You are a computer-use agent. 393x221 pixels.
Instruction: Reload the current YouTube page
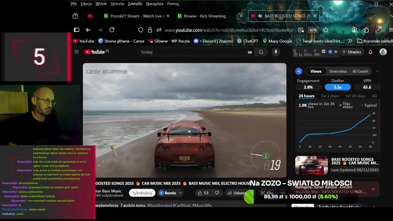point(112,30)
